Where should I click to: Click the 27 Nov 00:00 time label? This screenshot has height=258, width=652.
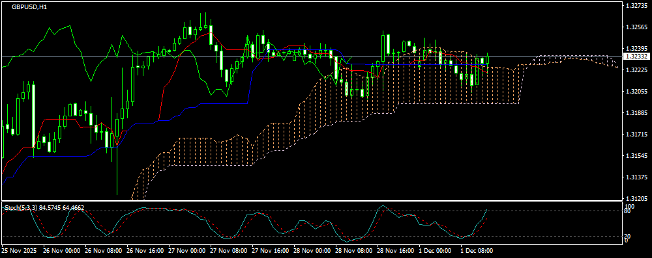click(186, 251)
